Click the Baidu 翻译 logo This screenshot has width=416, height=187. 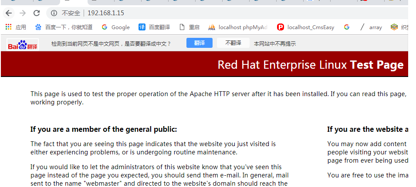[23, 44]
